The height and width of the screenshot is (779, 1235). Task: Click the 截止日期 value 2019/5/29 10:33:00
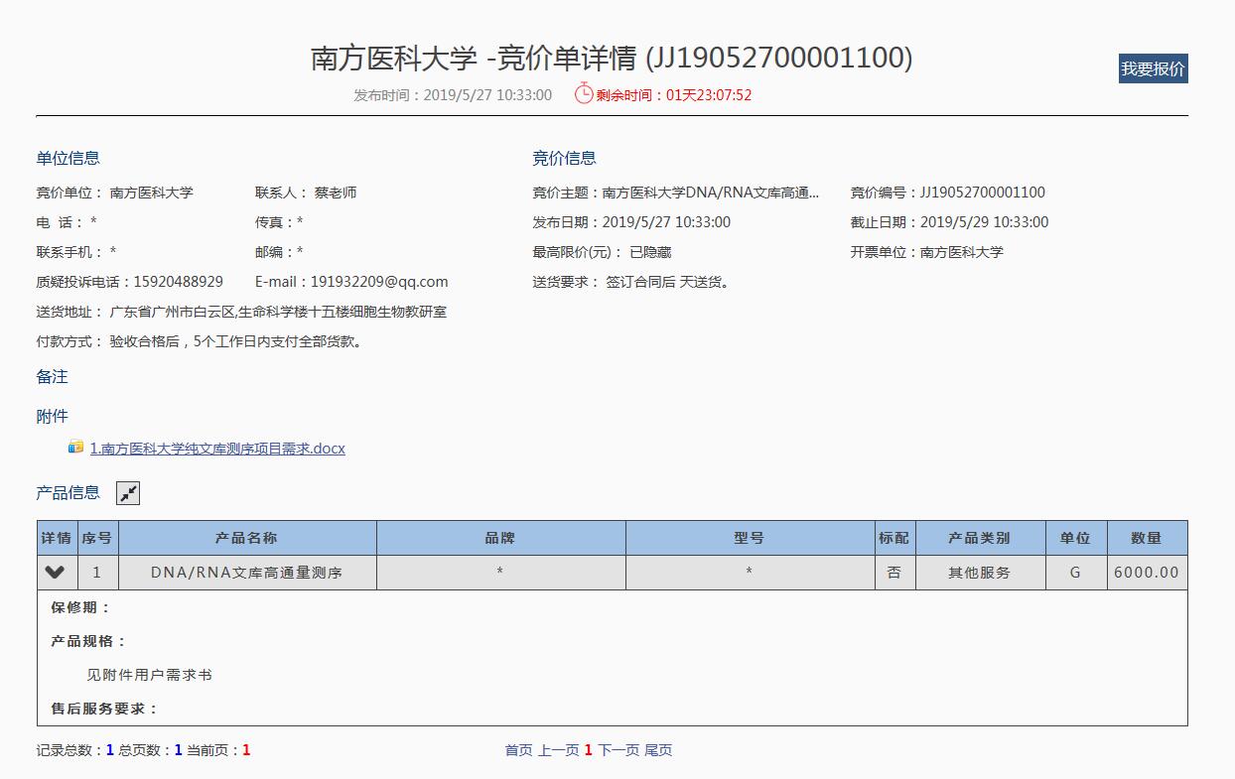[x=984, y=222]
